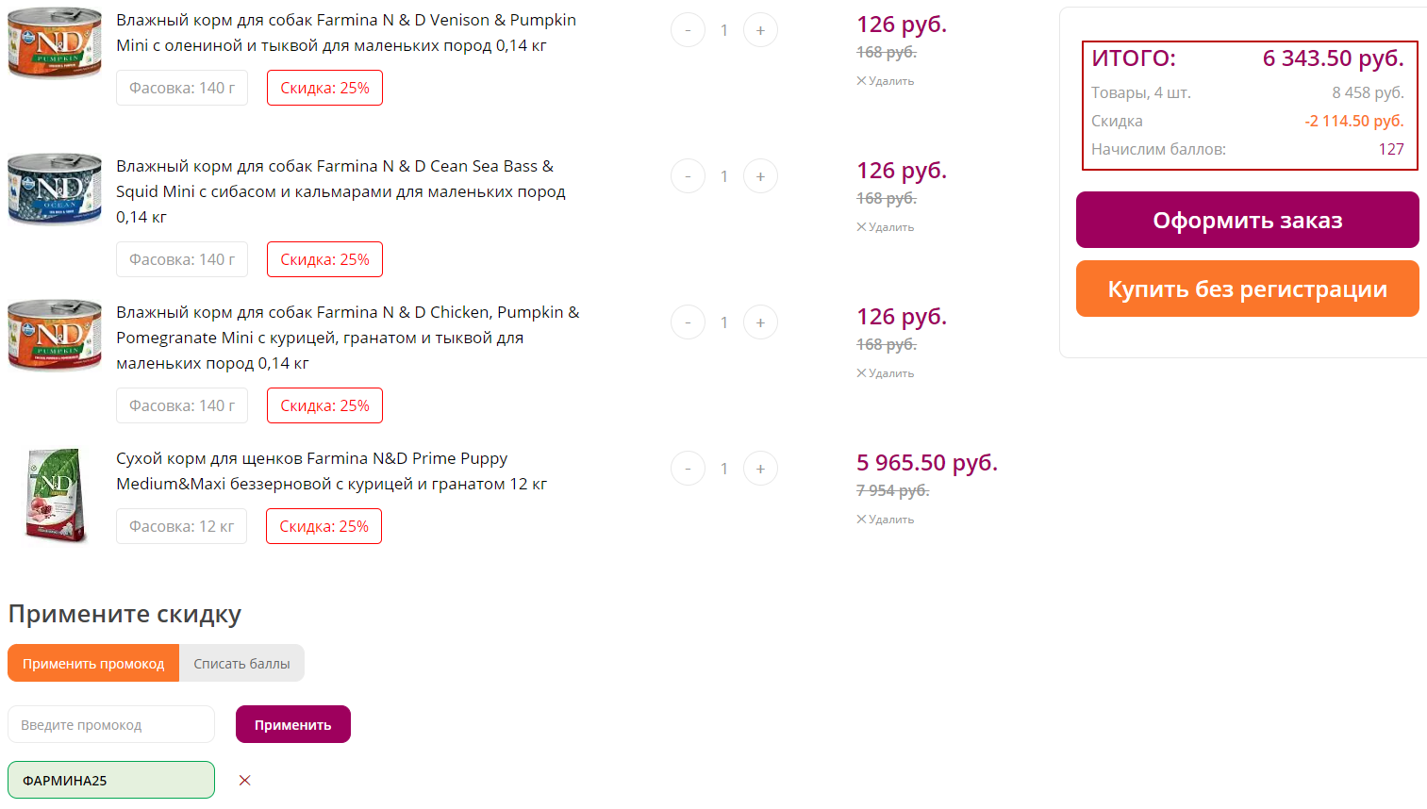The image size is (1427, 809).
Task: Increase quantity of Venison & Pumpkin food
Action: tap(760, 30)
